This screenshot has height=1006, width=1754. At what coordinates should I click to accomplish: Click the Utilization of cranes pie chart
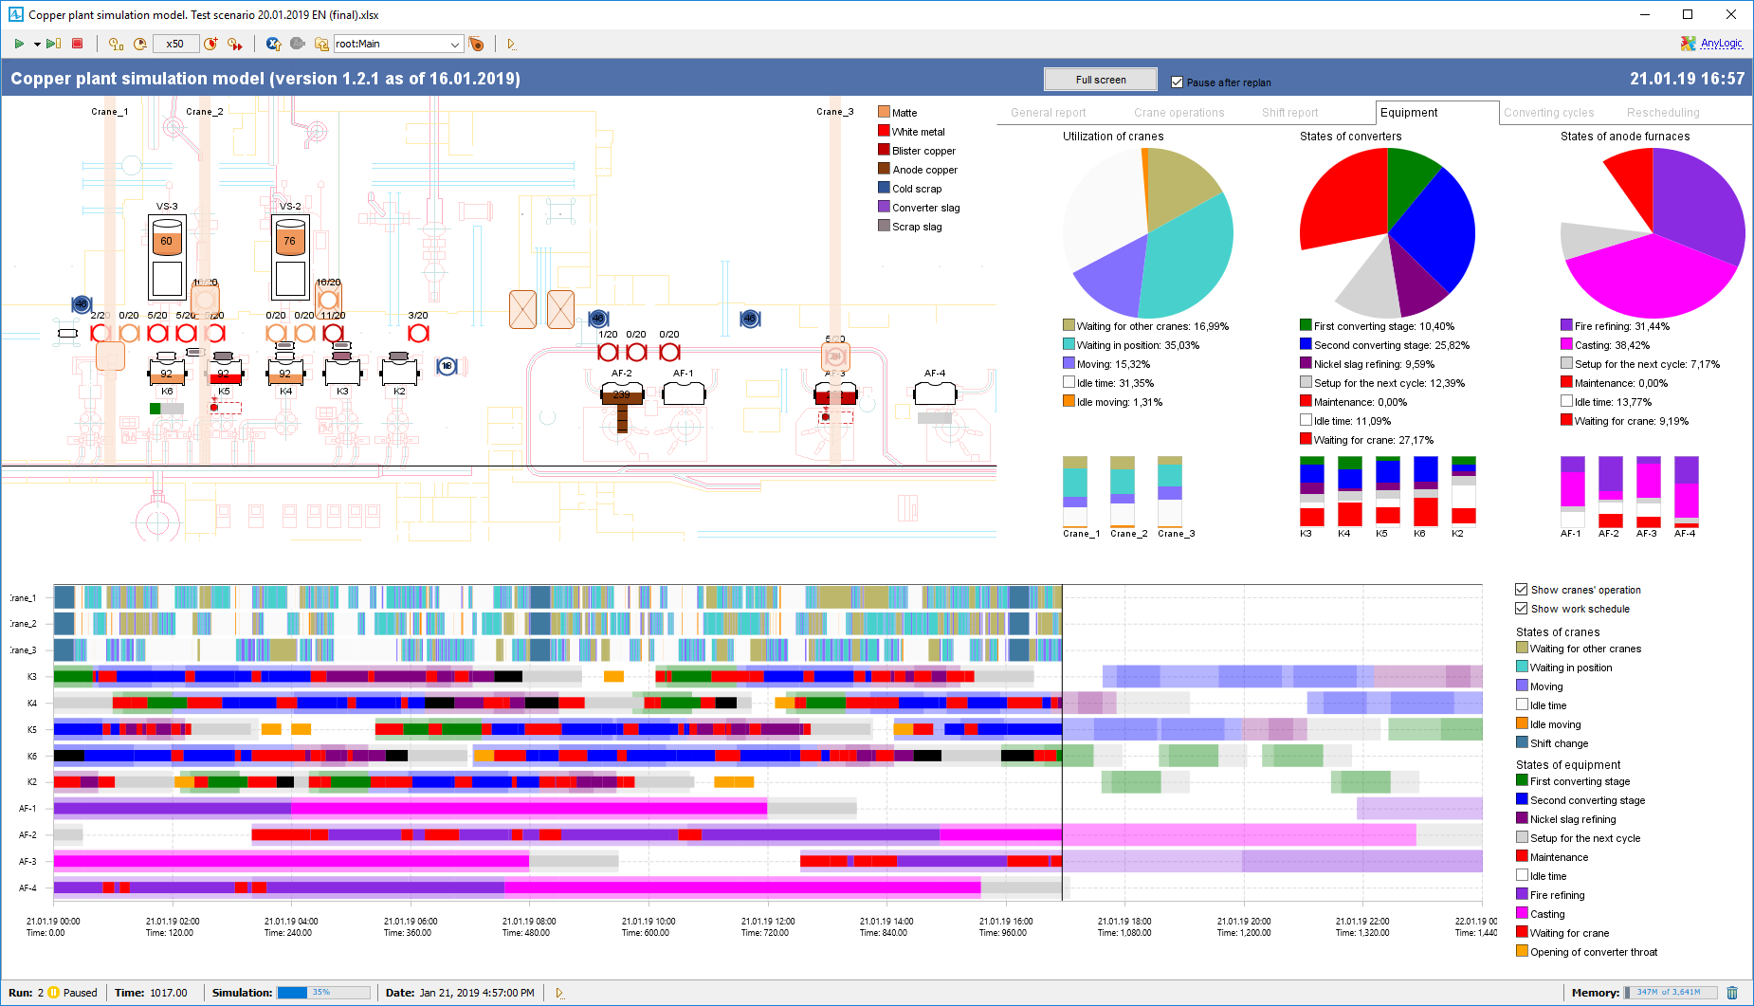(1147, 232)
